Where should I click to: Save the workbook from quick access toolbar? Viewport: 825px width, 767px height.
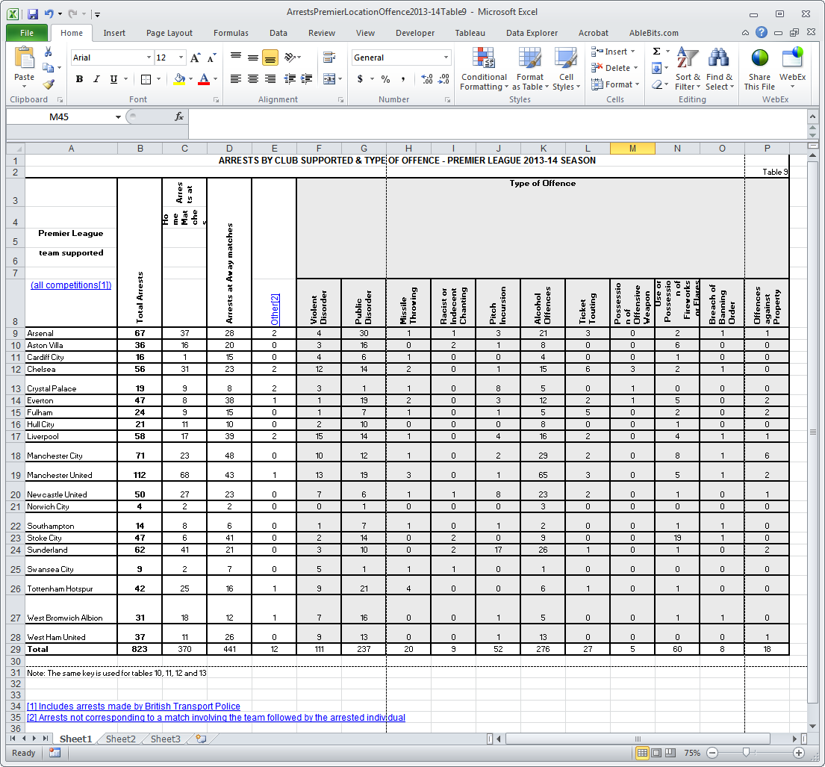pyautogui.click(x=33, y=13)
